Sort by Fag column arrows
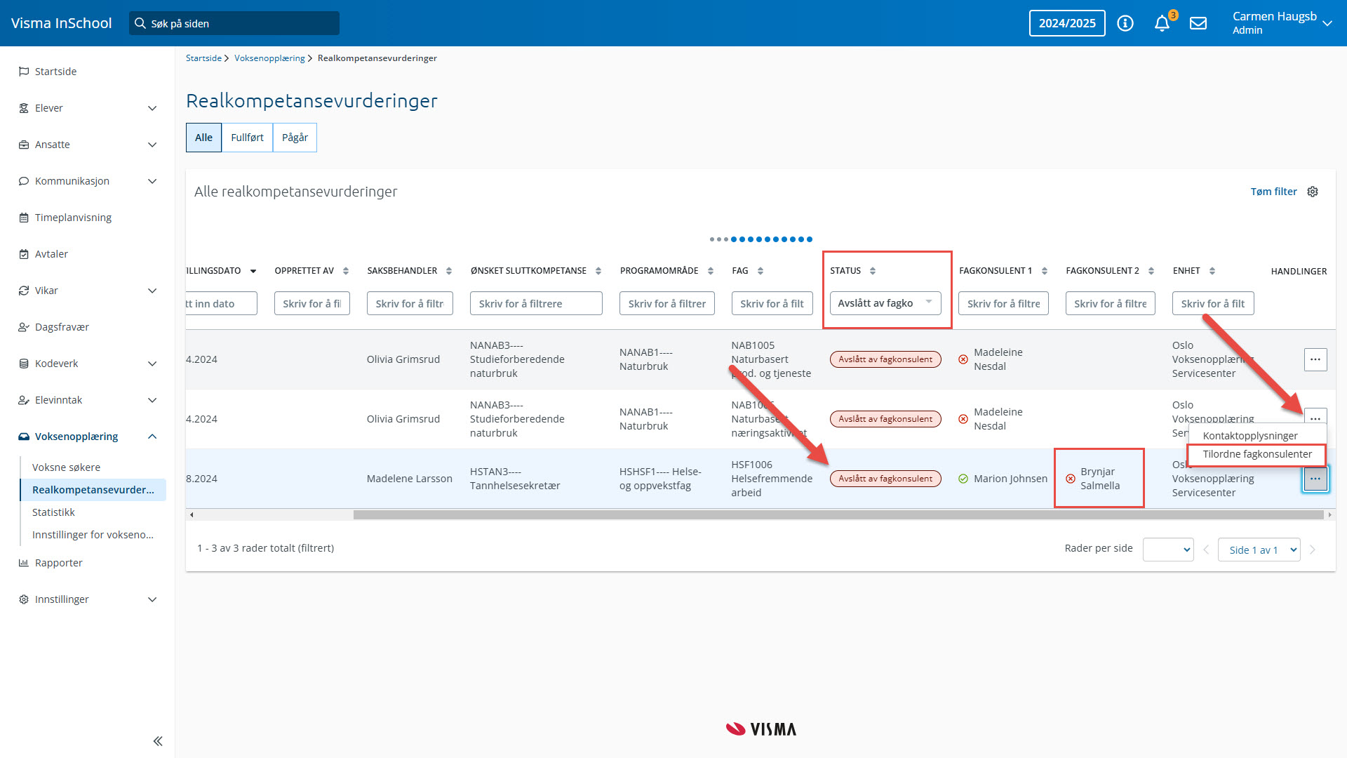This screenshot has height=758, width=1347. tap(760, 271)
